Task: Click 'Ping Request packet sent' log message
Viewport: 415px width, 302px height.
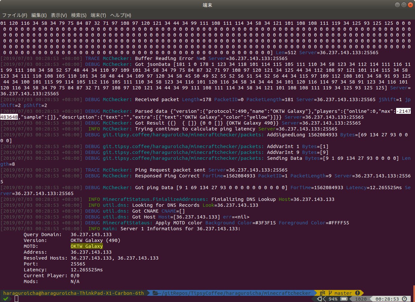Action: [x=170, y=170]
